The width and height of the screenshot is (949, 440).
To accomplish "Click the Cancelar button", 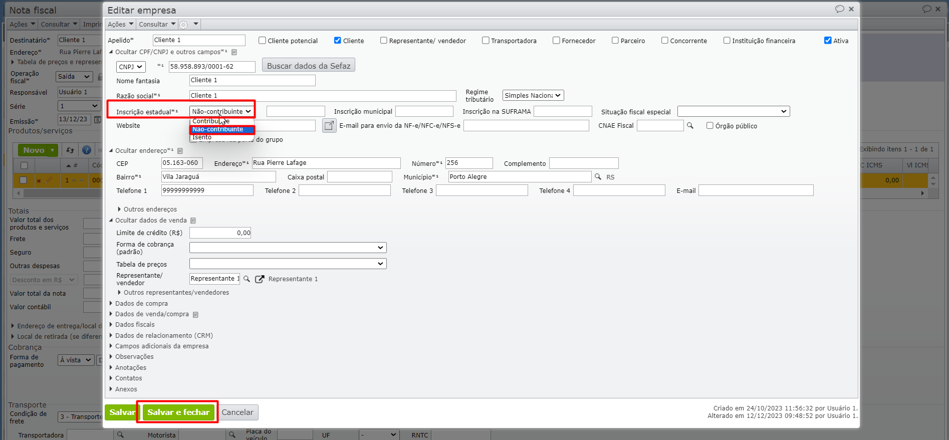I will (x=238, y=412).
